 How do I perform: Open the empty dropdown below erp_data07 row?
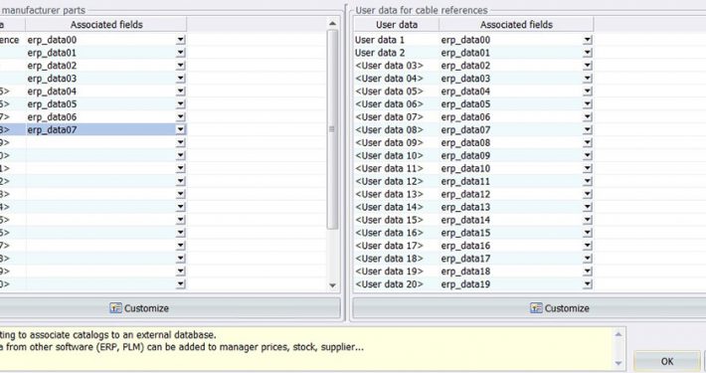[181, 143]
